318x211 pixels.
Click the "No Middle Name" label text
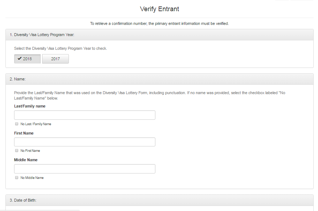(x=32, y=178)
